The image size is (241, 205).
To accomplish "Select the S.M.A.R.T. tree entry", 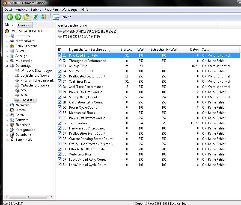I will (25, 100).
